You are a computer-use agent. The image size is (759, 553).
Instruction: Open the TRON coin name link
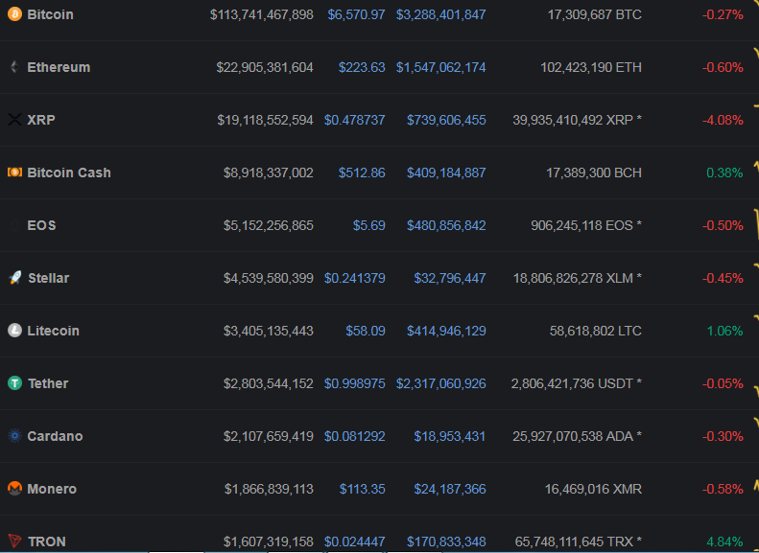pyautogui.click(x=46, y=541)
